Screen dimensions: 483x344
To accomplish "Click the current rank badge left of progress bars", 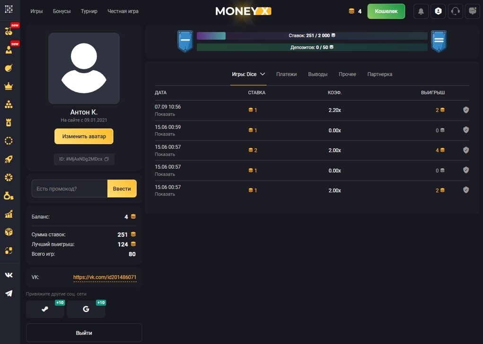I will tap(185, 41).
